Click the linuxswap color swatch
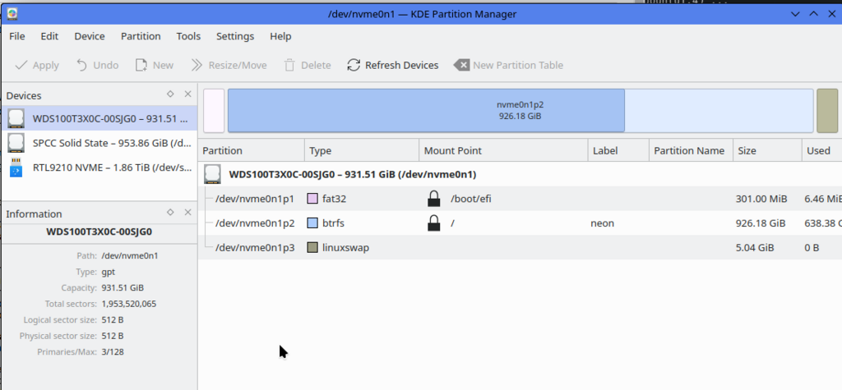The width and height of the screenshot is (842, 390). [312, 248]
